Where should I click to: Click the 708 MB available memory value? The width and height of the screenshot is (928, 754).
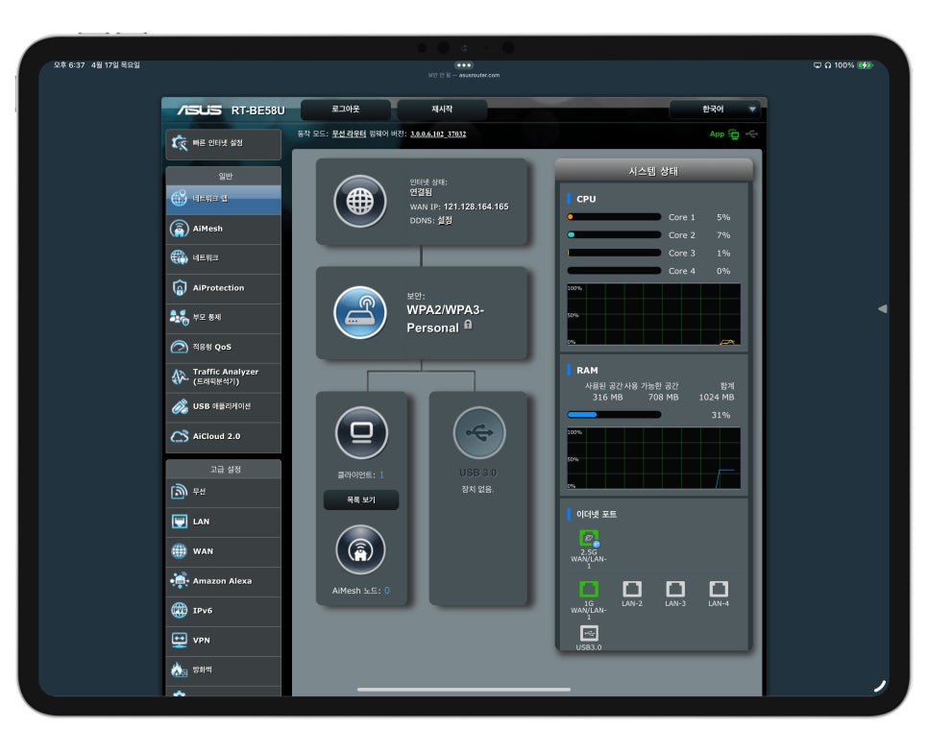[x=663, y=397]
